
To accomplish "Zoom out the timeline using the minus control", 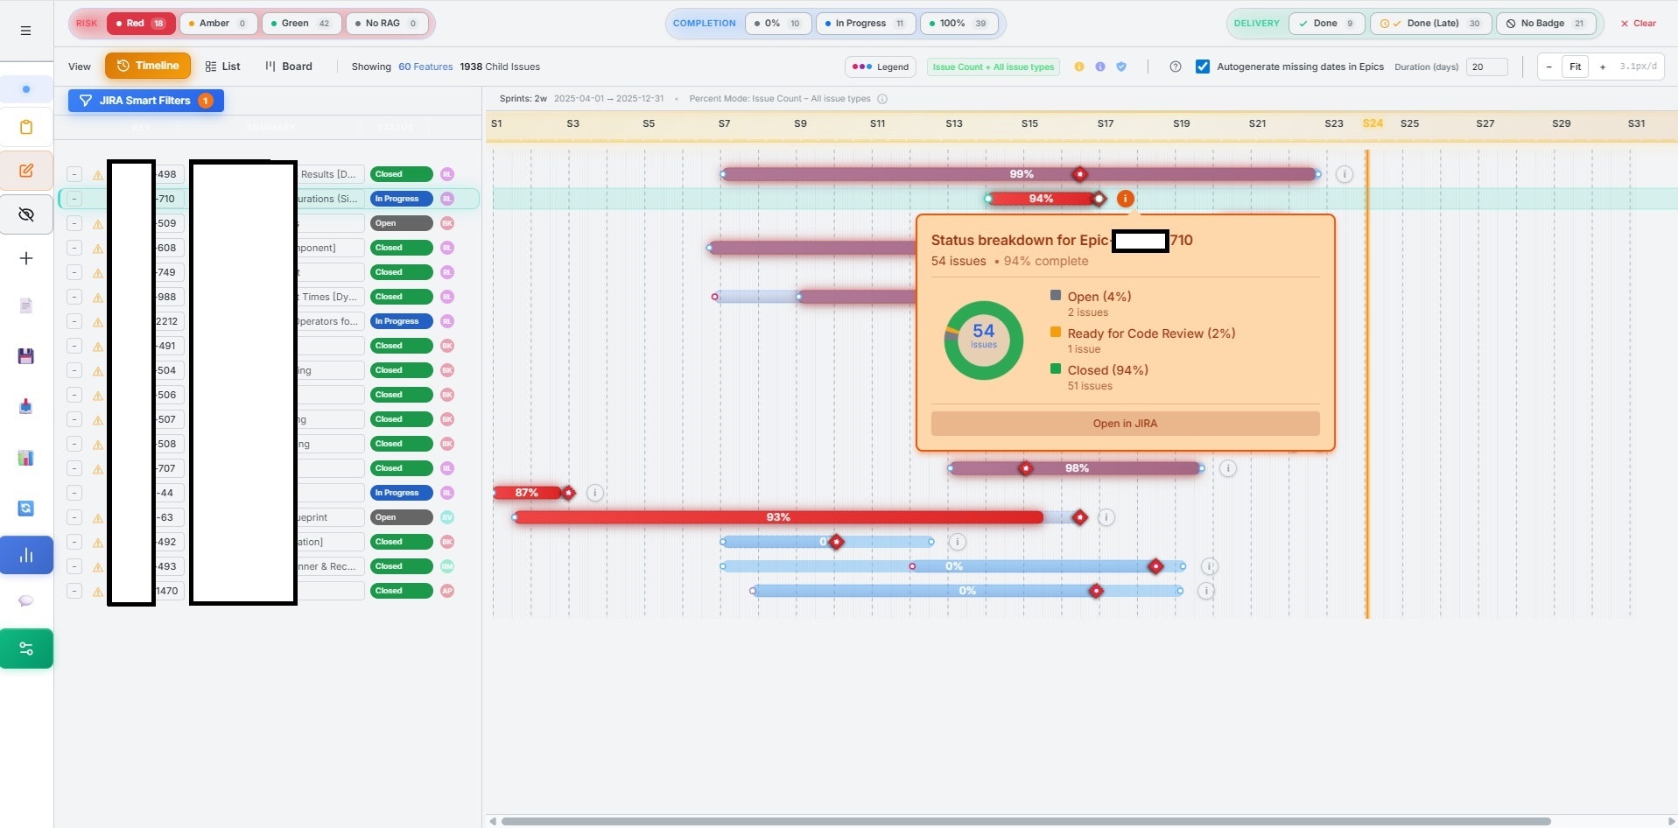I will point(1548,66).
